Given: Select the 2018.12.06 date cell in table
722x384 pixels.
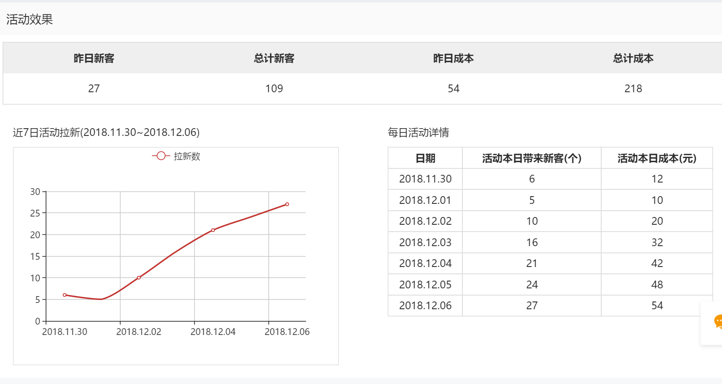Looking at the screenshot, I should tap(426, 306).
